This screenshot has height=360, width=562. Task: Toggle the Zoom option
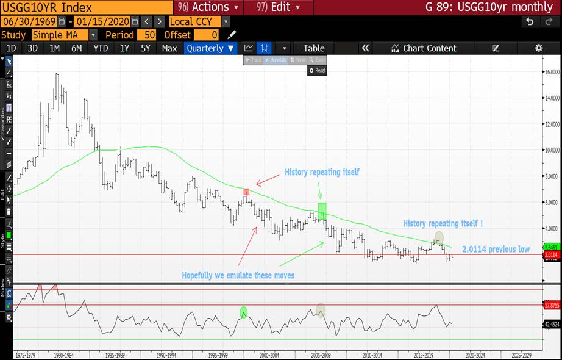pos(318,60)
